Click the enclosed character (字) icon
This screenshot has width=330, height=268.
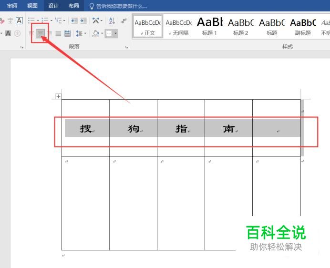click(17, 33)
